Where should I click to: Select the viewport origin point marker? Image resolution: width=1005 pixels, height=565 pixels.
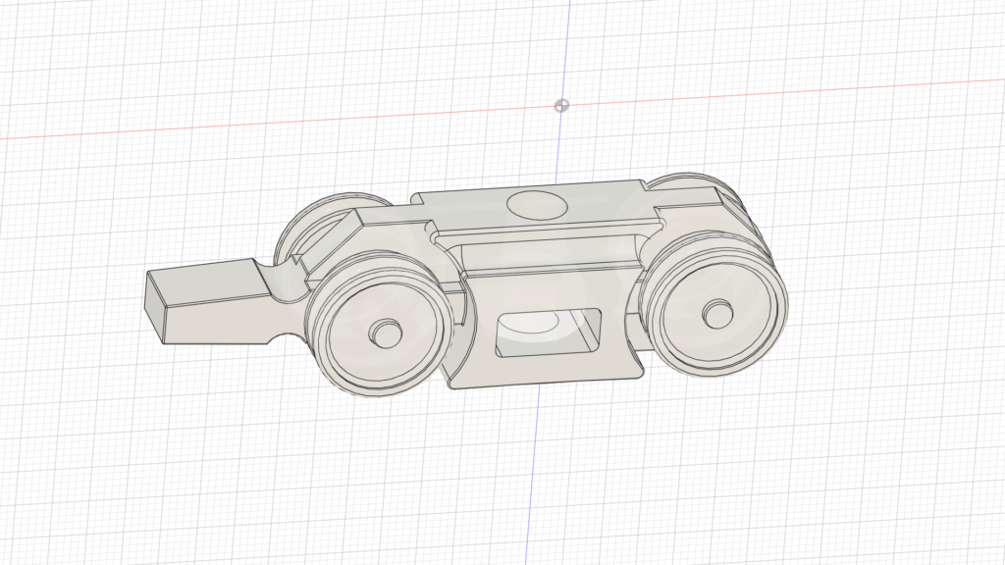click(562, 105)
